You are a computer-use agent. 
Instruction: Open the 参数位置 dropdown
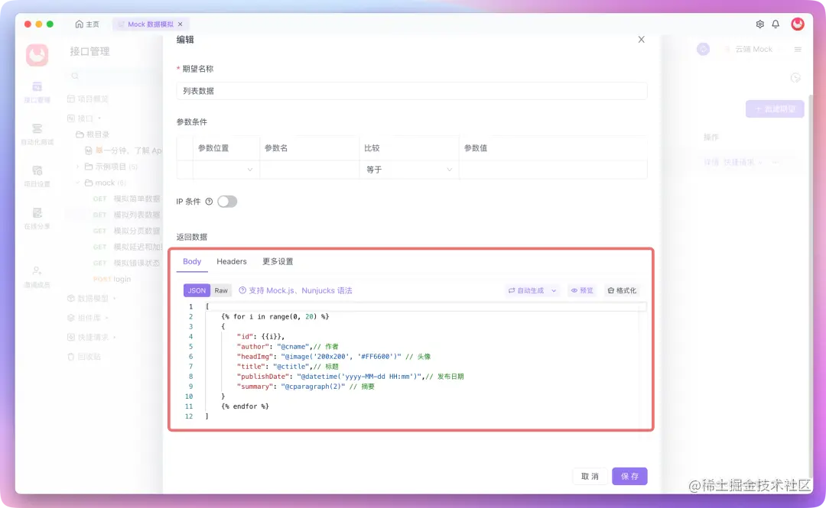(226, 170)
